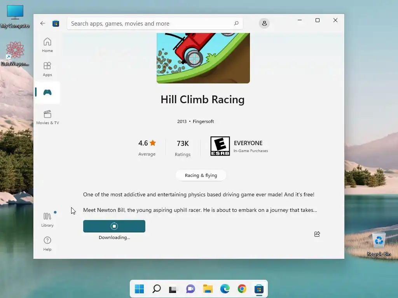
Task: Close the Microsoft Store window
Action: 335,20
